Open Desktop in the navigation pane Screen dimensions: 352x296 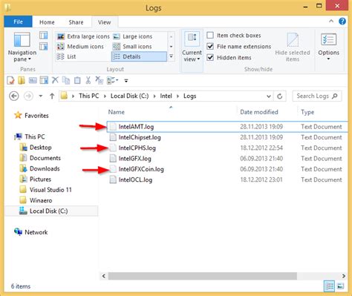coord(36,148)
